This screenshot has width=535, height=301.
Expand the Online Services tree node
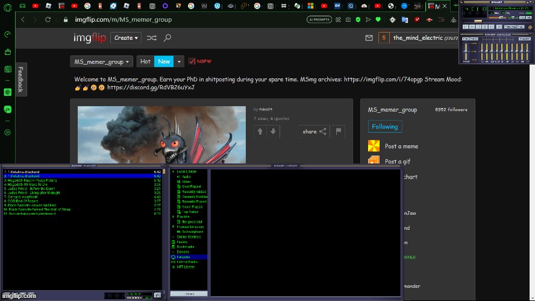(x=174, y=237)
